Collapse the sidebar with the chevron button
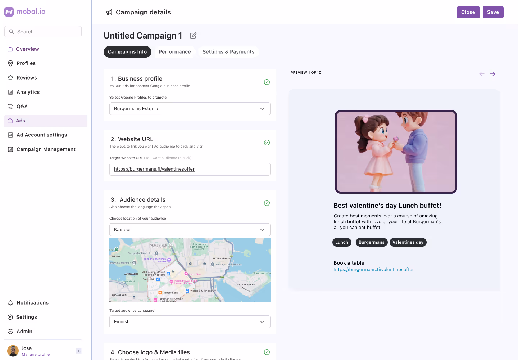This screenshot has height=360, width=518. (x=79, y=351)
